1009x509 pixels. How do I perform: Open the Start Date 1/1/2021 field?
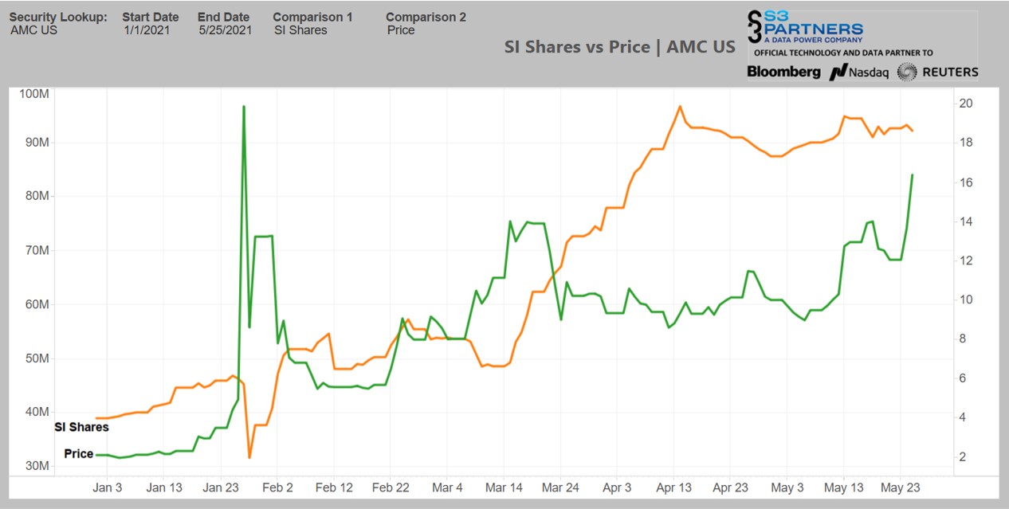click(x=142, y=30)
